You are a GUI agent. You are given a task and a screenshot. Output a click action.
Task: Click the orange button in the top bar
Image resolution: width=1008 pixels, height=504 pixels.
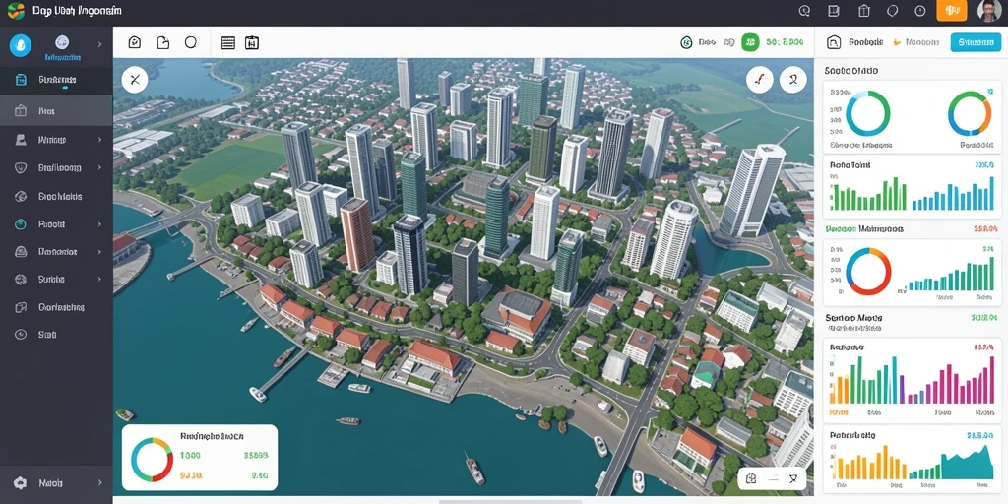952,10
